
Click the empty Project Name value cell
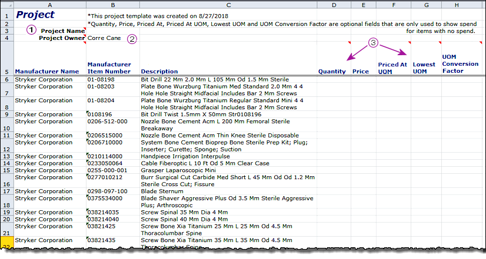pos(113,31)
